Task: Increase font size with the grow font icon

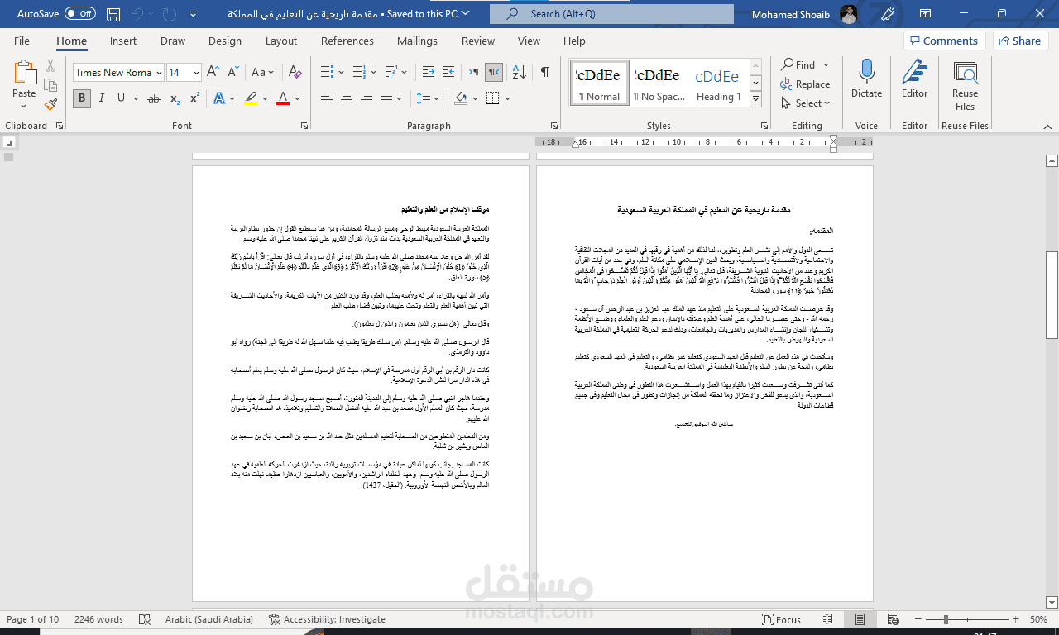Action: (213, 72)
